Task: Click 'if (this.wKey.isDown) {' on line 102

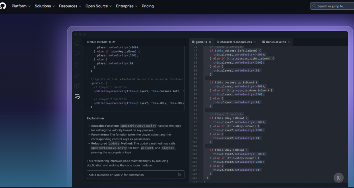Action: tap(229, 150)
